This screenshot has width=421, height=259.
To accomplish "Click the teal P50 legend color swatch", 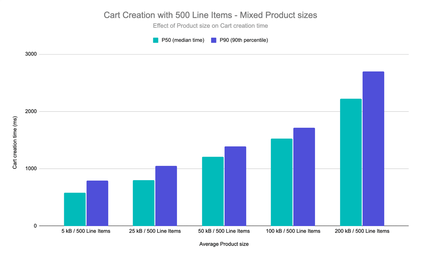I will 156,40.
